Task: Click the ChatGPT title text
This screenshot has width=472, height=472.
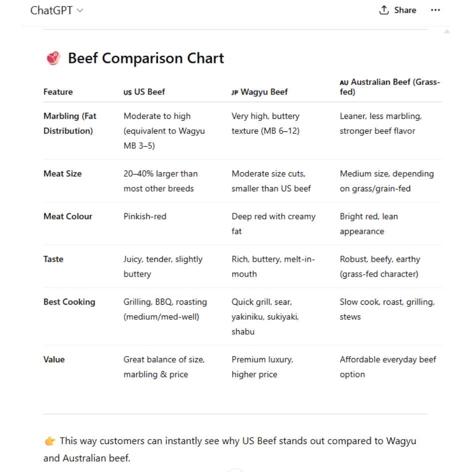Action: point(51,10)
